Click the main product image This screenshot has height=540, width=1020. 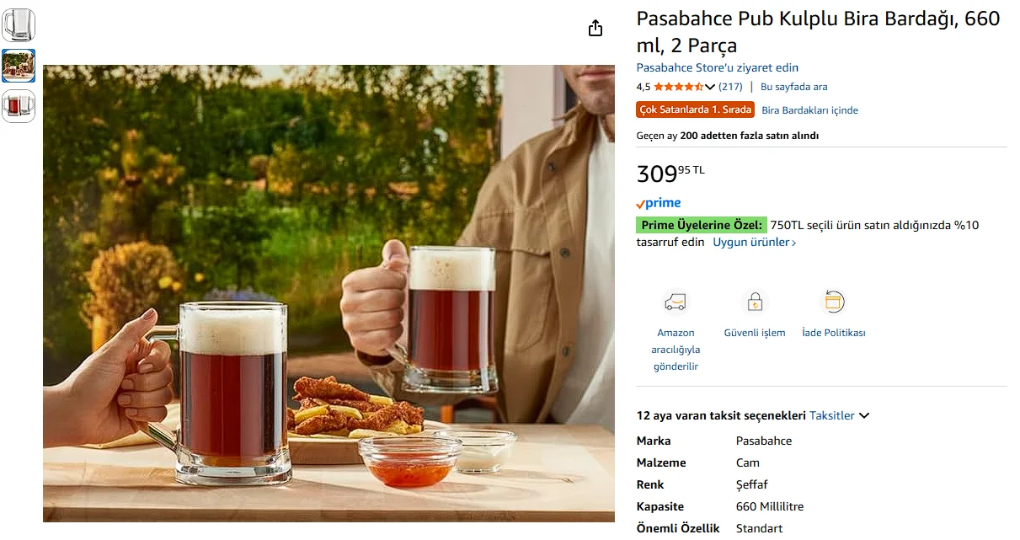(328, 293)
